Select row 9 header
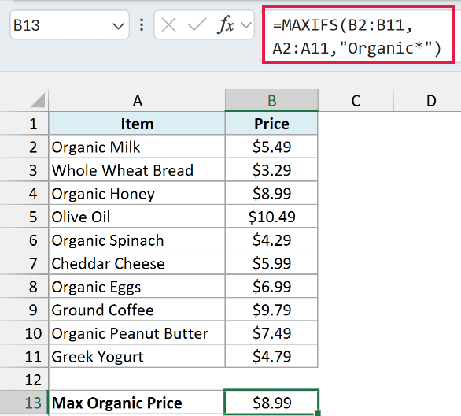 click(24, 310)
